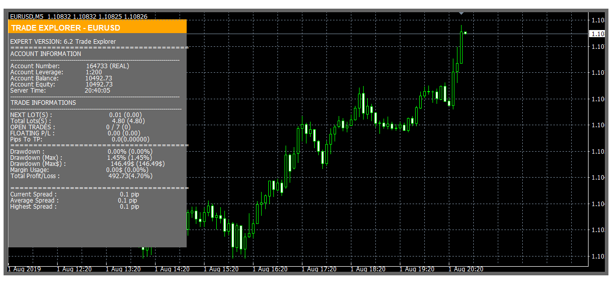Image resolution: width=612 pixels, height=284 pixels.
Task: Click the TRADE INFORMATIONS section heading
Action: pyautogui.click(x=43, y=103)
